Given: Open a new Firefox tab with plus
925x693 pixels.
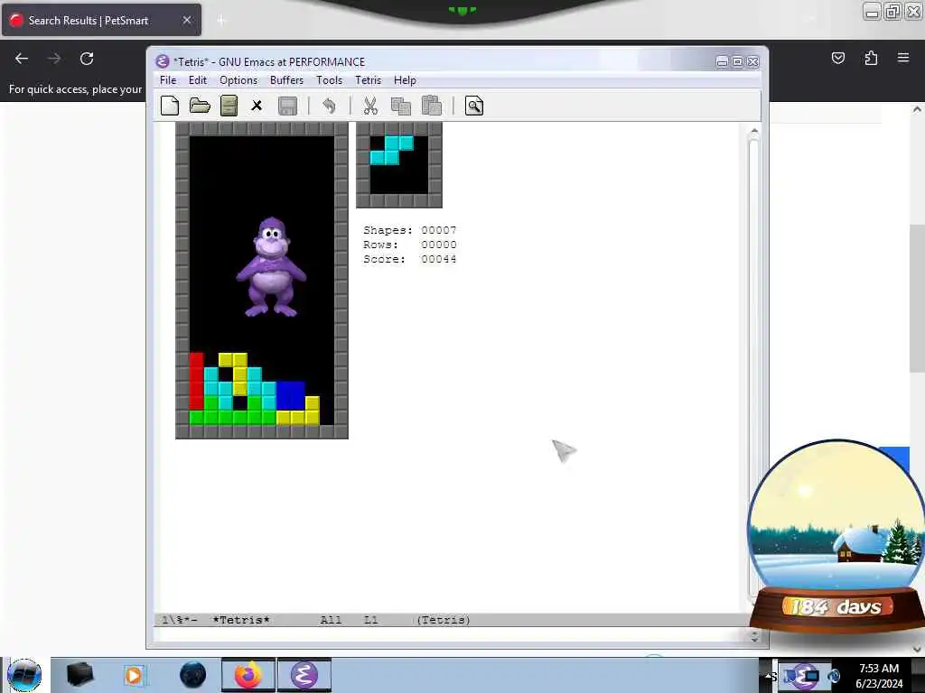Looking at the screenshot, I should pyautogui.click(x=221, y=21).
